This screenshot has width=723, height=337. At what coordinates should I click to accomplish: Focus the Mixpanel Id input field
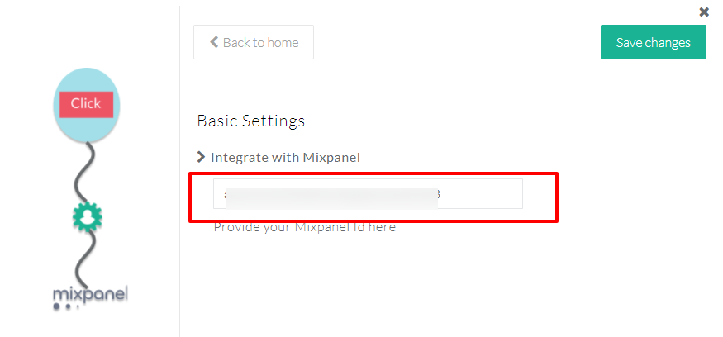point(368,193)
